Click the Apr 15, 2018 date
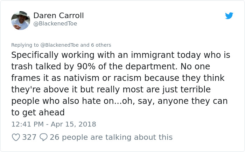 [73, 124]
